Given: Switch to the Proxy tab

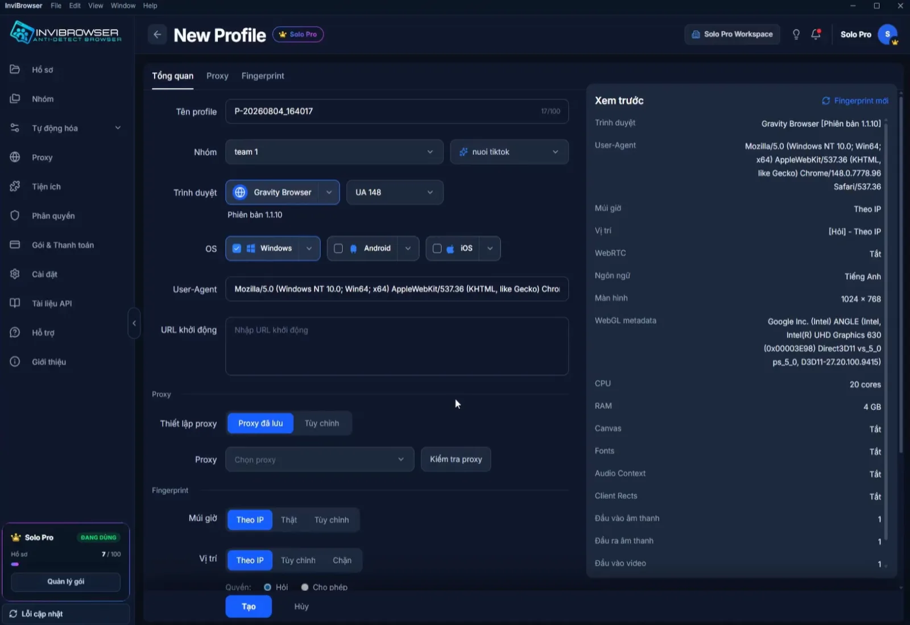Looking at the screenshot, I should tap(217, 76).
